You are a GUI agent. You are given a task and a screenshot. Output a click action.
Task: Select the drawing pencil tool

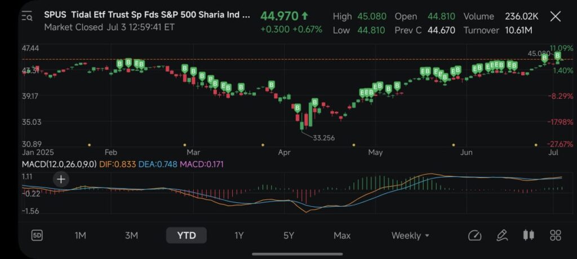coord(501,235)
